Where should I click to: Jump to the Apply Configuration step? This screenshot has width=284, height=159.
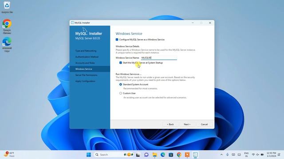85,81
